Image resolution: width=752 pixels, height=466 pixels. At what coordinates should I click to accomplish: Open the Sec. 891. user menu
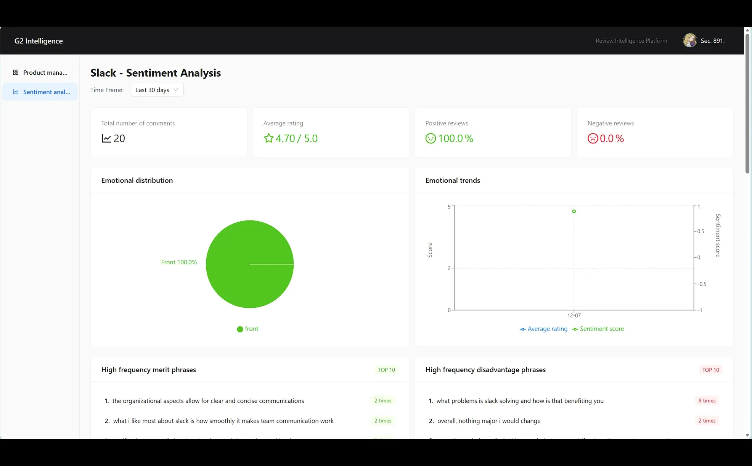712,41
